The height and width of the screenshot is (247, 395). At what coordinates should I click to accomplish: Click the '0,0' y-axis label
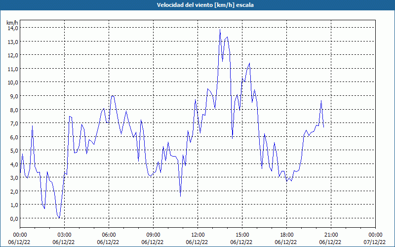click(x=14, y=218)
